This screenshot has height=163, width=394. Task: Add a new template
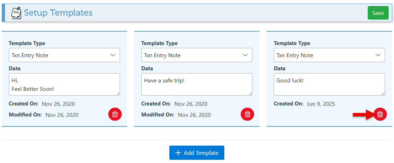pyautogui.click(x=197, y=153)
